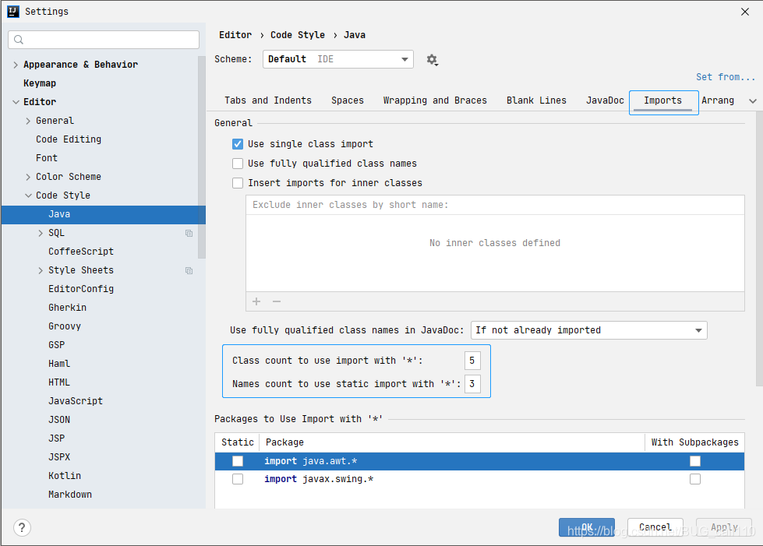Screen dimensions: 763x546
Task: Collapse the Code Style tree node
Action: [28, 195]
